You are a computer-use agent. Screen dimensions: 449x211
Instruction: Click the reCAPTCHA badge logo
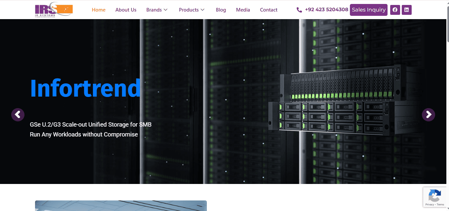434,196
